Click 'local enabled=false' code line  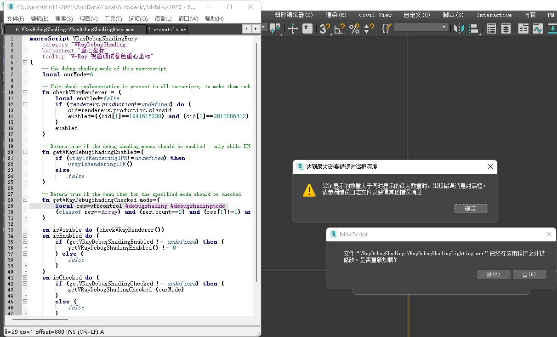(87, 98)
